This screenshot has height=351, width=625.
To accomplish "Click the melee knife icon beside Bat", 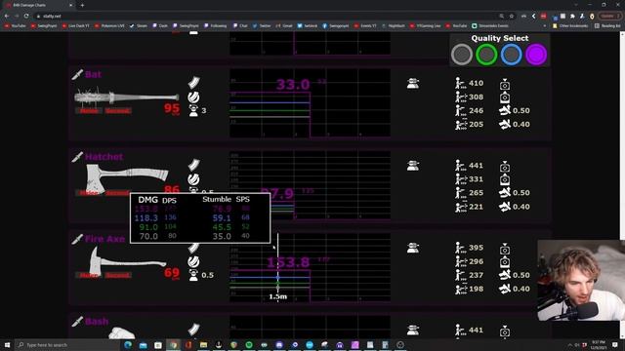I will point(77,74).
